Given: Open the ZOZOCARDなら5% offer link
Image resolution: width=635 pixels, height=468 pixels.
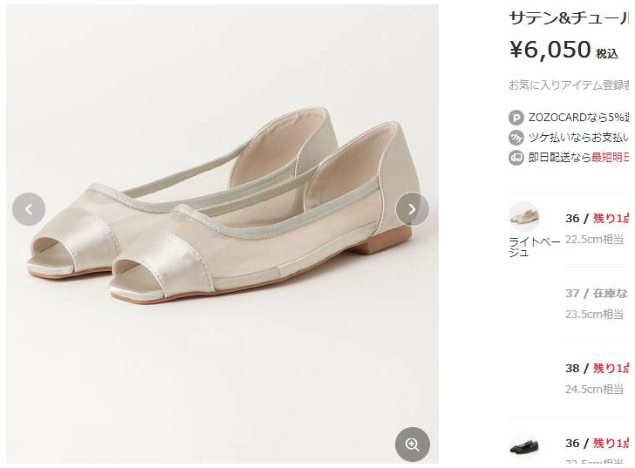Looking at the screenshot, I should (577, 118).
